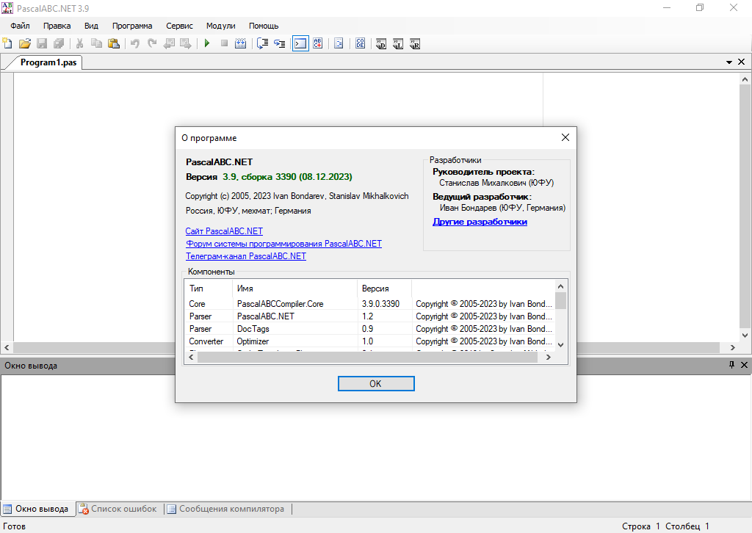Open the tab list dropdown arrow
The height and width of the screenshot is (533, 752).
click(x=730, y=63)
